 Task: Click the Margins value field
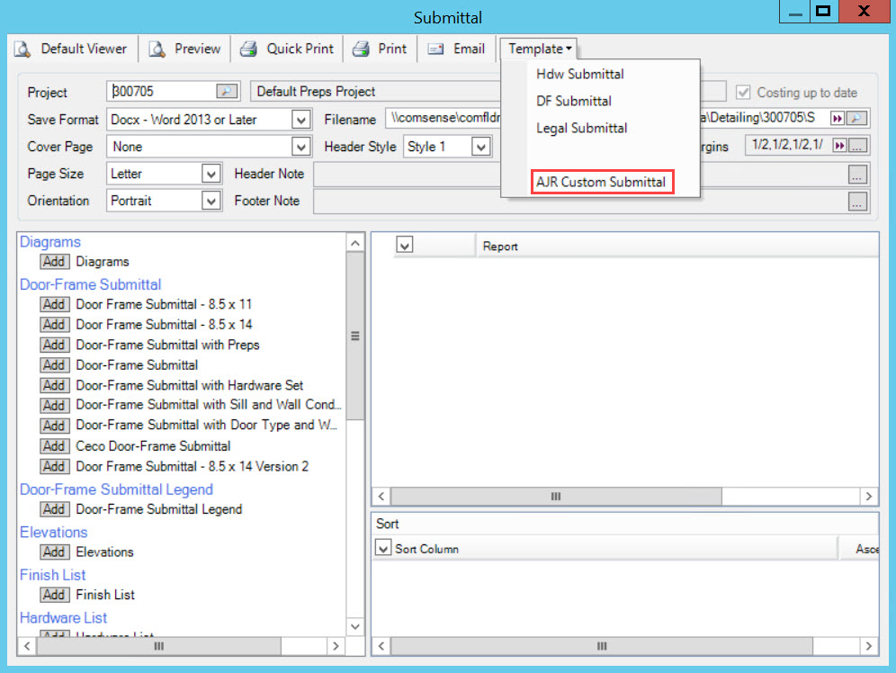coord(789,145)
